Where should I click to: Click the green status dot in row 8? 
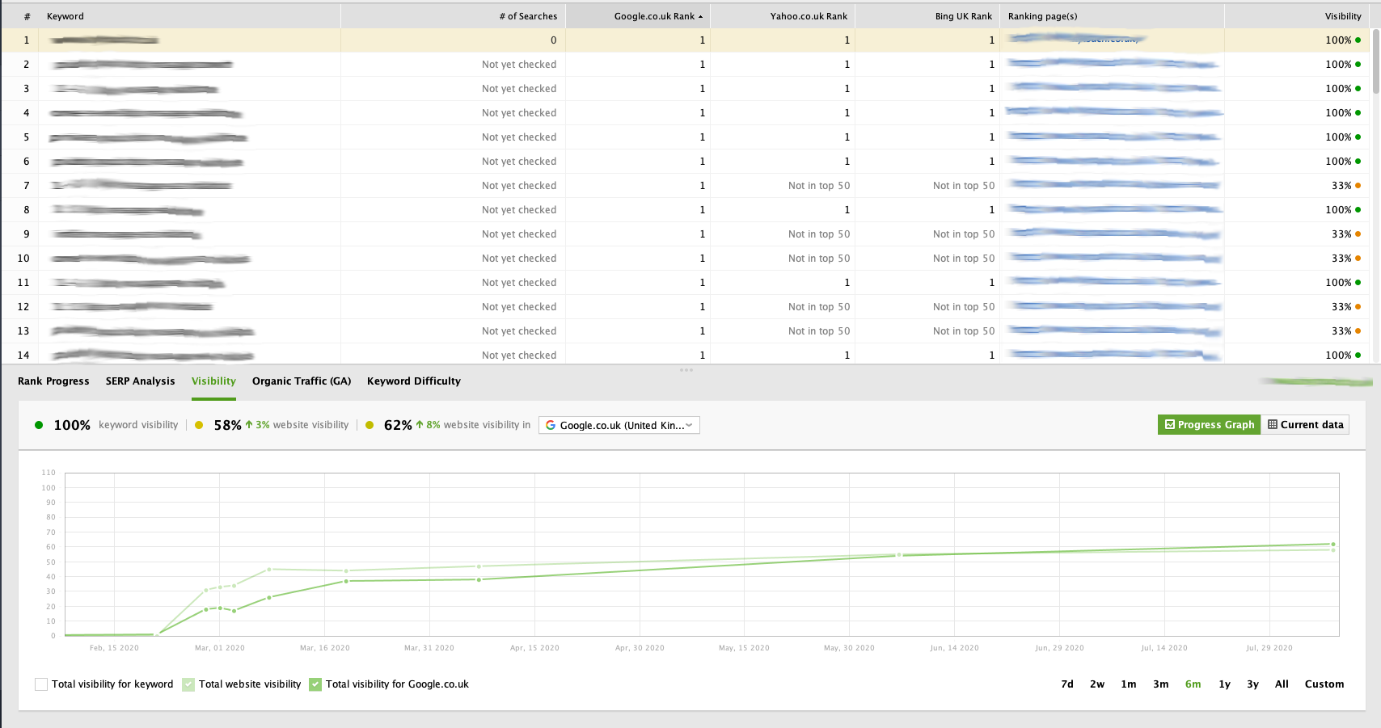(x=1358, y=210)
